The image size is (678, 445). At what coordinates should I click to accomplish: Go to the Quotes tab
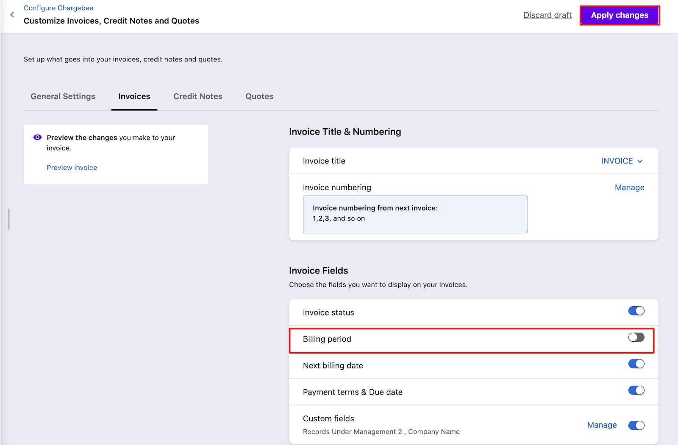[x=259, y=97]
